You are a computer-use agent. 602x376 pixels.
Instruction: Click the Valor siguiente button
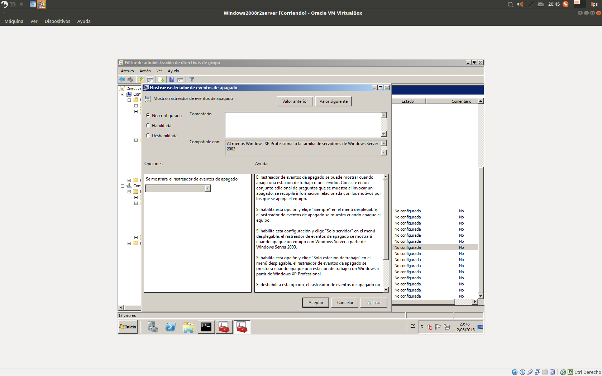[x=333, y=101]
